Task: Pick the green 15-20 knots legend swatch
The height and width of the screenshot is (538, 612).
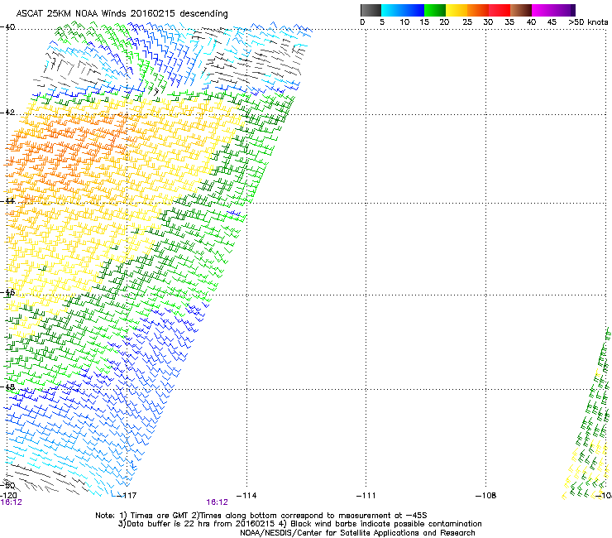Action: point(435,10)
